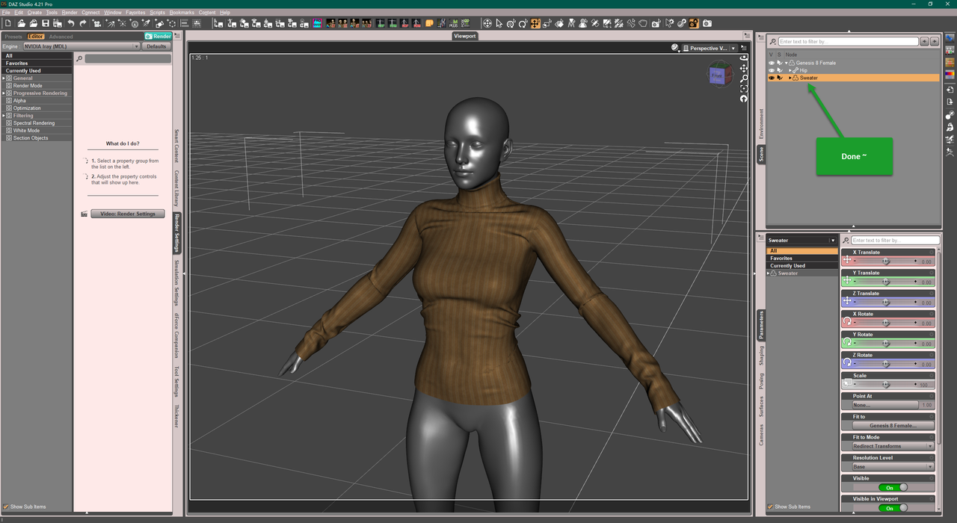Choose the Rotate tool in toolbar
Screen dimensions: 957x523
point(523,23)
